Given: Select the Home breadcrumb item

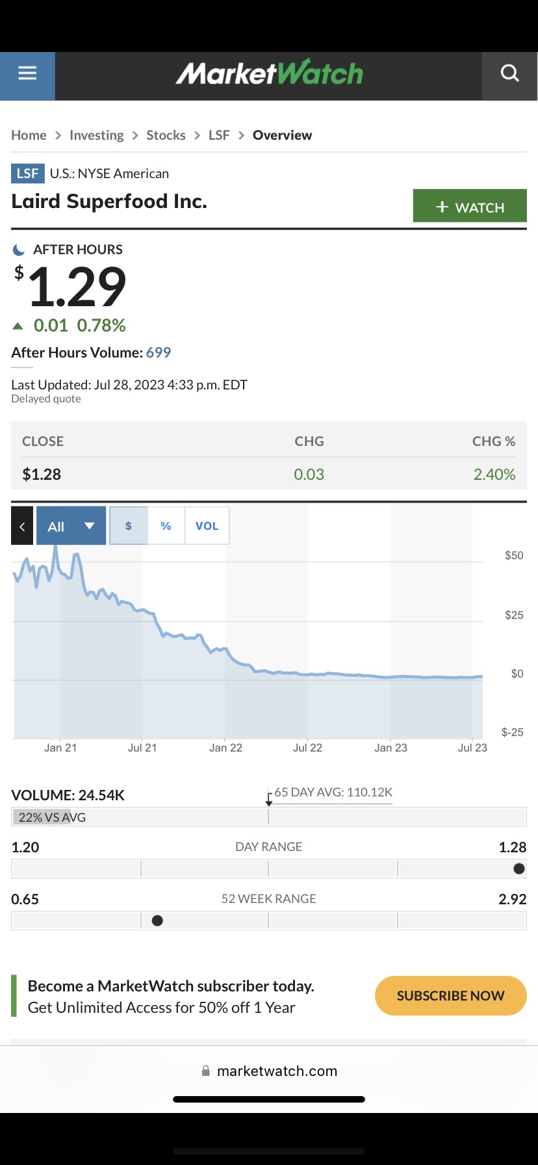Looking at the screenshot, I should pyautogui.click(x=29, y=135).
